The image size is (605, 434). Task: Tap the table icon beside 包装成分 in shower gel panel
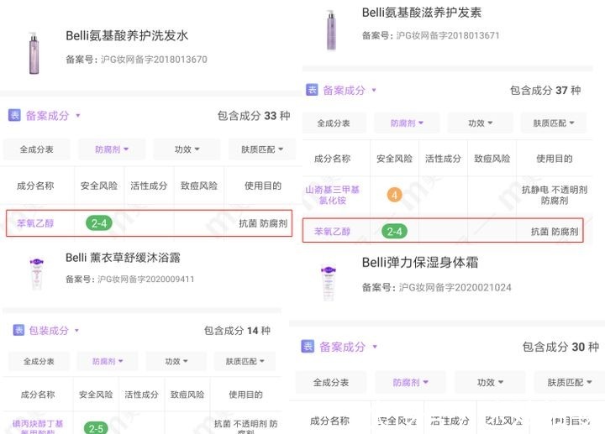tap(18, 330)
